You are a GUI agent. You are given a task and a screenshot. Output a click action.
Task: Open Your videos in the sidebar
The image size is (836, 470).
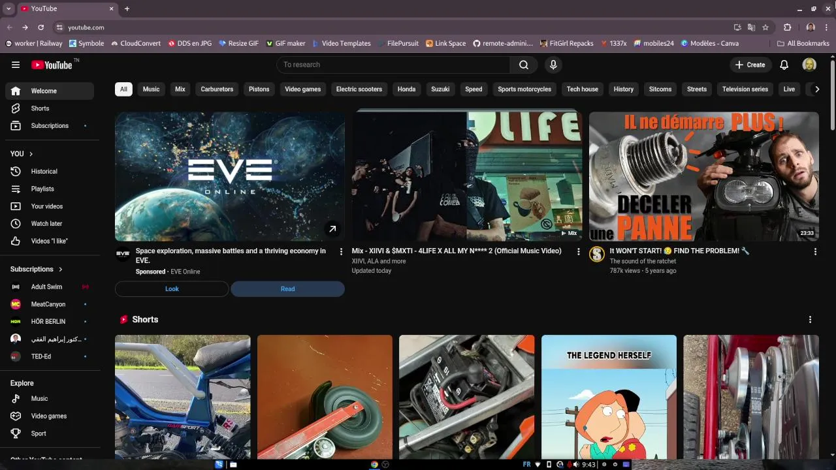point(50,206)
